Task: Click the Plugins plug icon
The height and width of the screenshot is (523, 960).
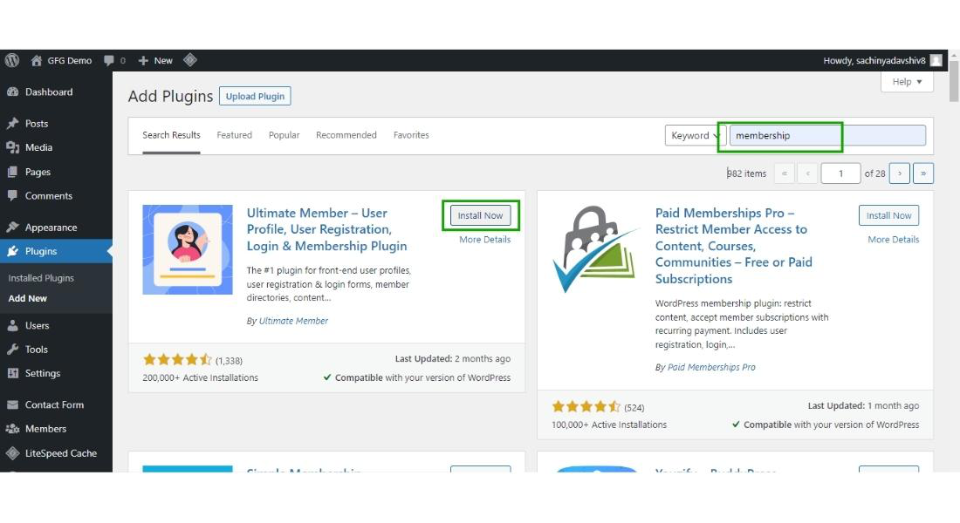Action: [13, 251]
